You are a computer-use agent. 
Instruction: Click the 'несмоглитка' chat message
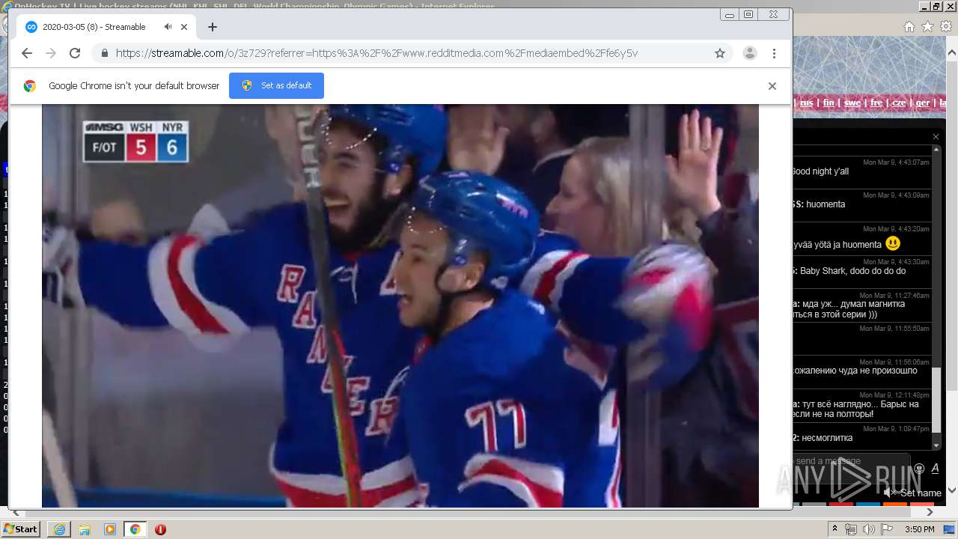[827, 438]
